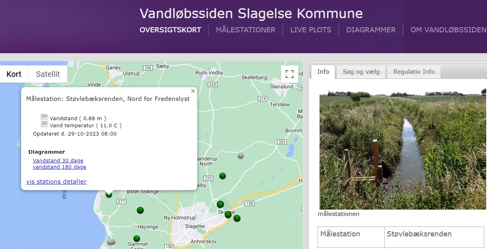This screenshot has width=487, height=249.
Task: Select the gray station marker near Sønderup
Action: (x=241, y=156)
